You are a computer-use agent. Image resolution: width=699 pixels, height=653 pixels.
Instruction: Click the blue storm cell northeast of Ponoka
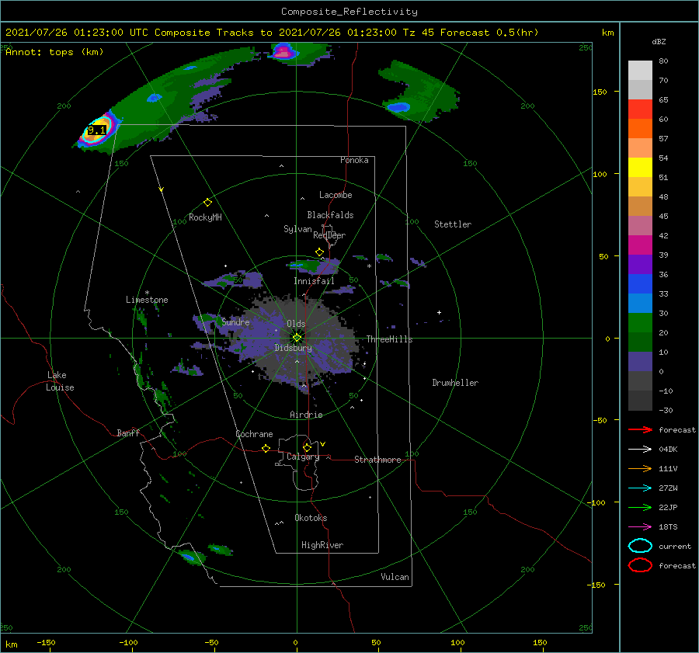coord(398,107)
